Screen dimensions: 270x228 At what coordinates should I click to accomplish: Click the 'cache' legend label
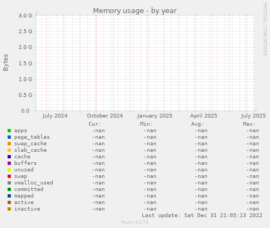(x=22, y=157)
